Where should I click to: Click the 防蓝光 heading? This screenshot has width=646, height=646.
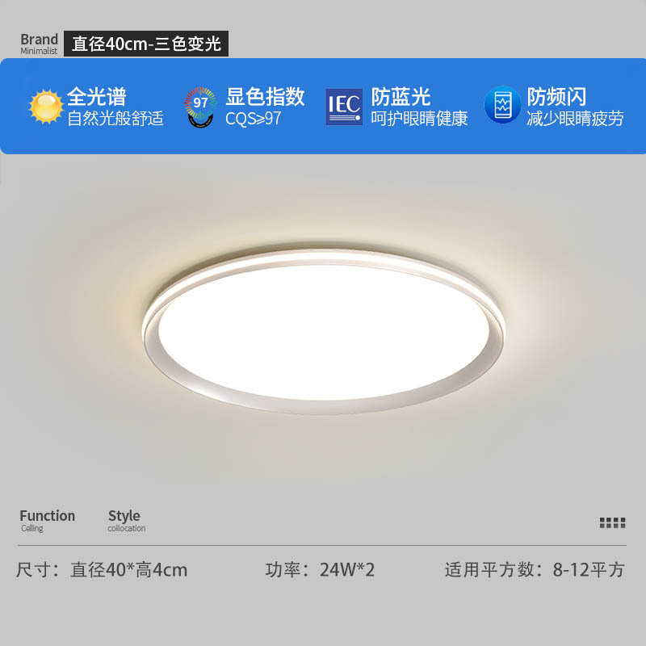tap(401, 97)
